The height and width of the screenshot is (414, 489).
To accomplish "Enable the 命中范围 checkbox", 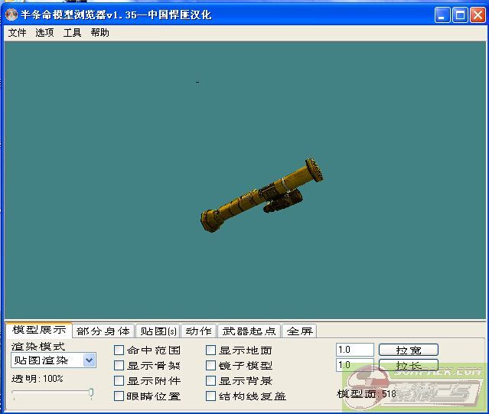I will (x=119, y=350).
